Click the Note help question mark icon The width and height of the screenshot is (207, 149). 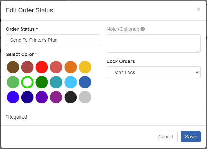142,29
